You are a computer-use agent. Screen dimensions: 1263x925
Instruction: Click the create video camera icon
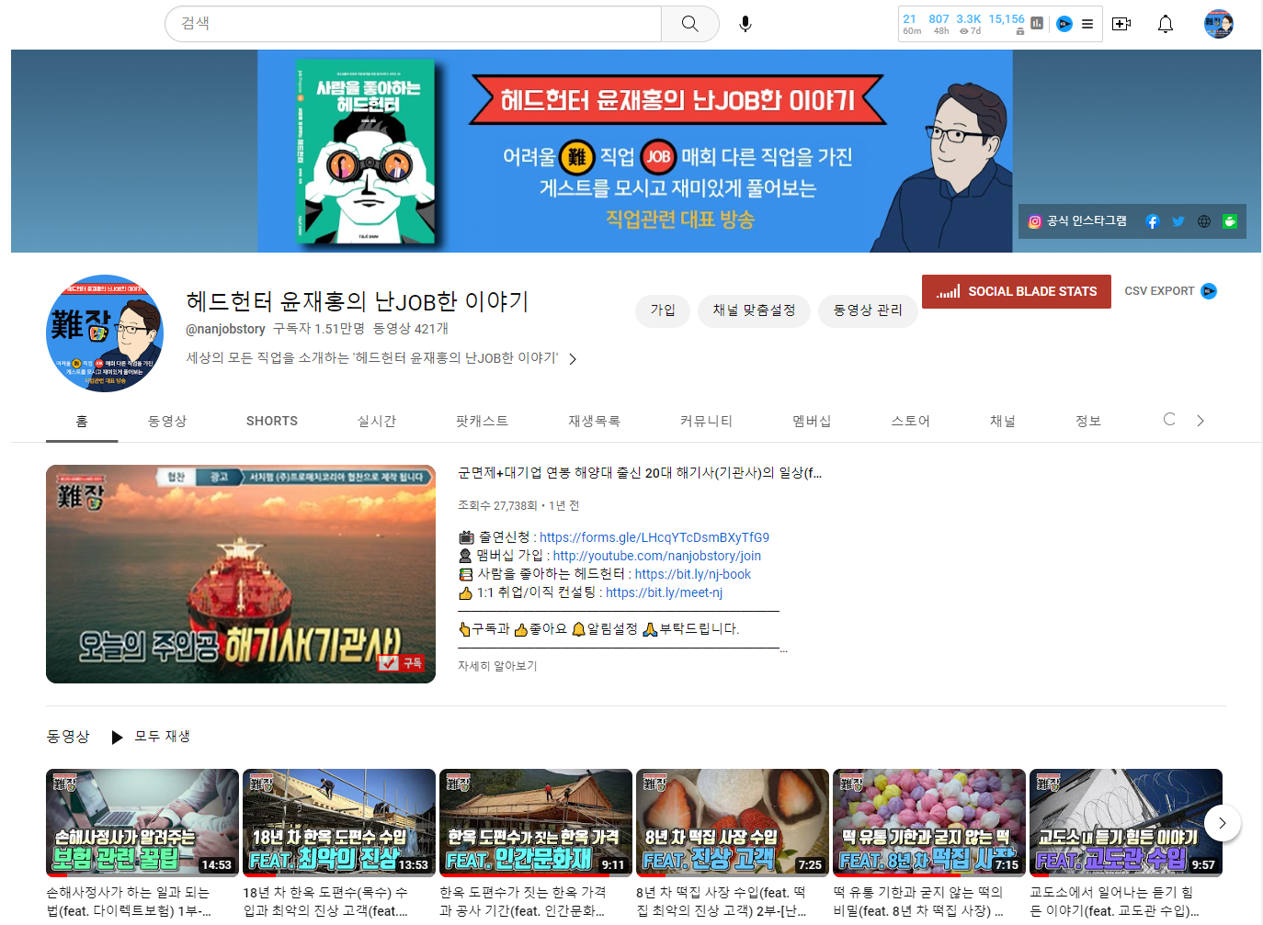click(x=1121, y=24)
